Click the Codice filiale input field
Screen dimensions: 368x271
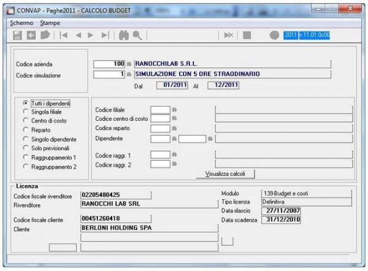160,110
